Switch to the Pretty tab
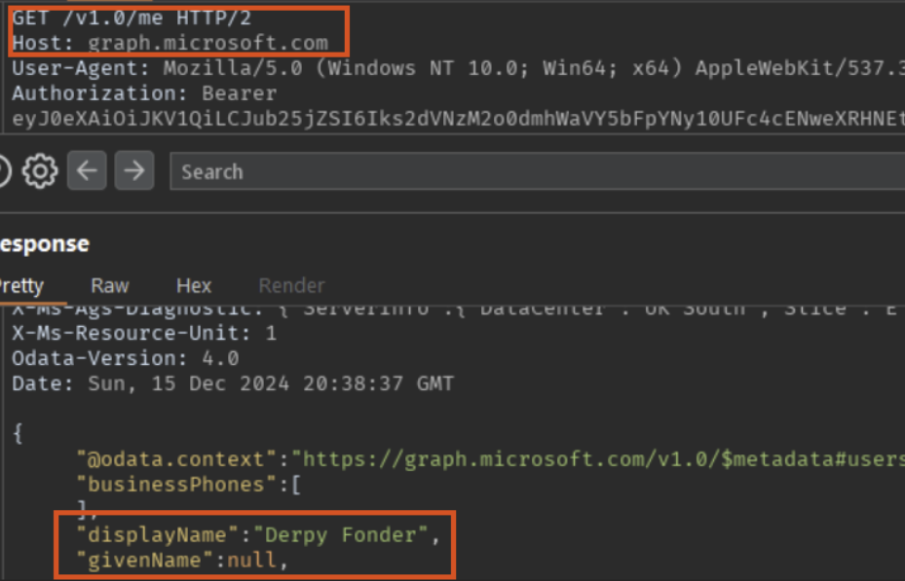 click(x=21, y=286)
